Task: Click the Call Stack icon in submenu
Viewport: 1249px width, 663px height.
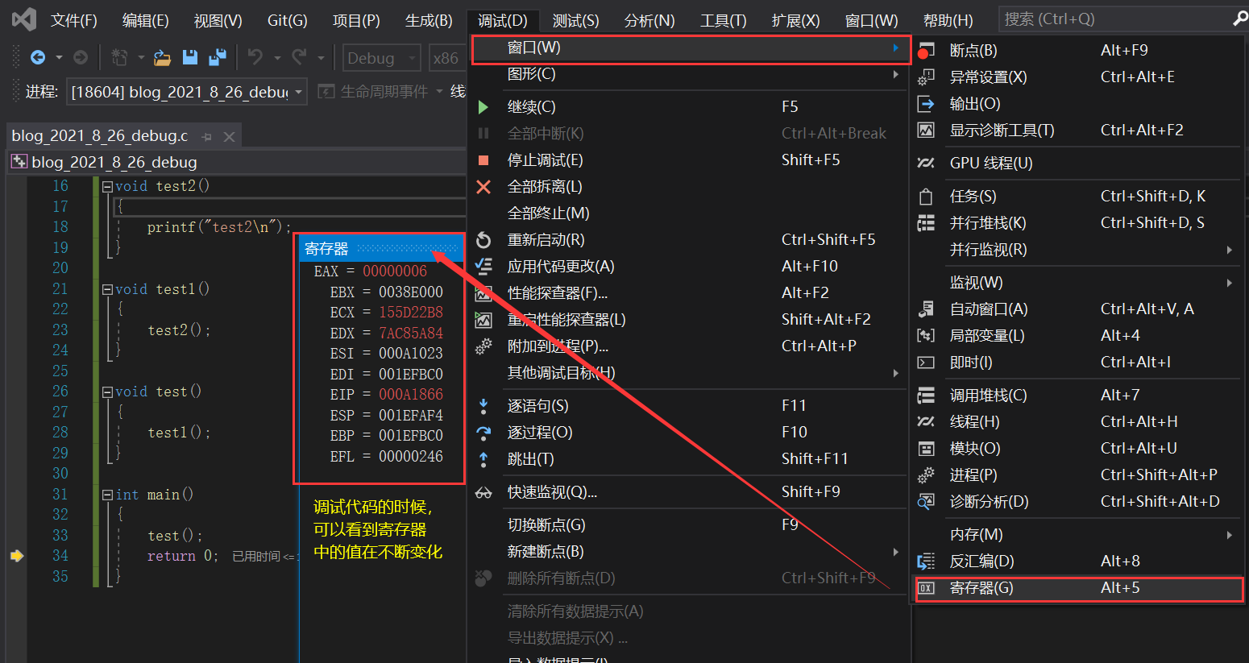Action: (x=926, y=396)
